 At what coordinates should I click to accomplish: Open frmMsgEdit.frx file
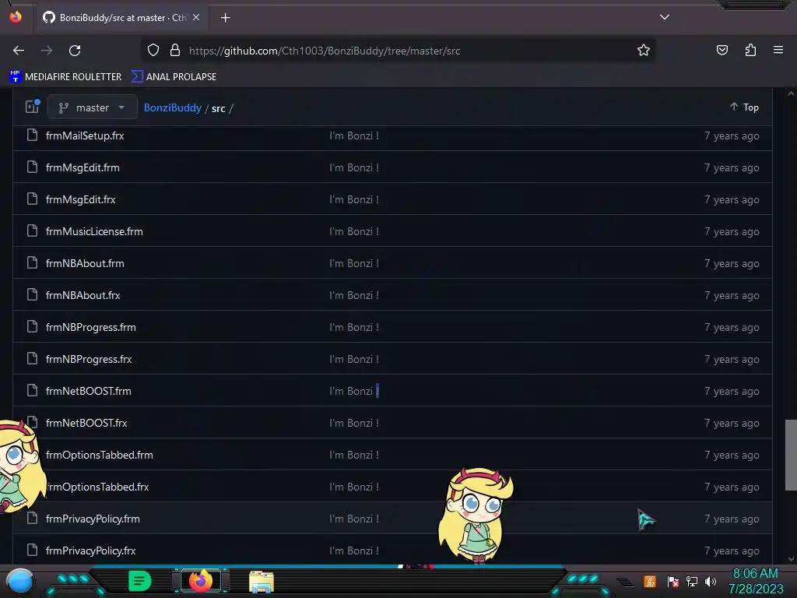[81, 200]
